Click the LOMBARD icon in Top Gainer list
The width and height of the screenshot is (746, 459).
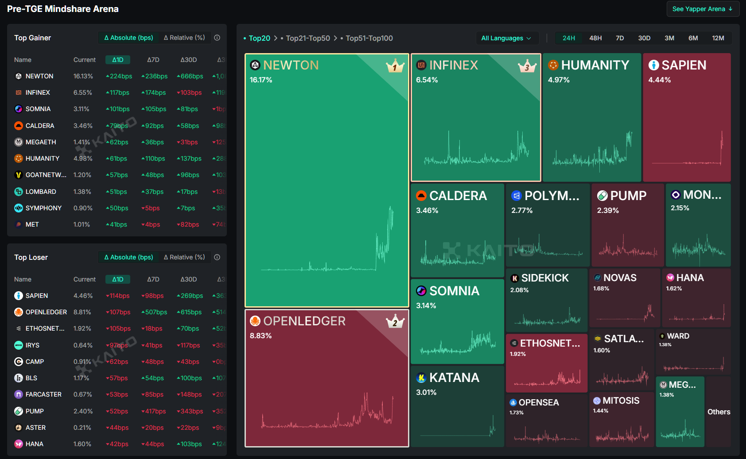[19, 192]
